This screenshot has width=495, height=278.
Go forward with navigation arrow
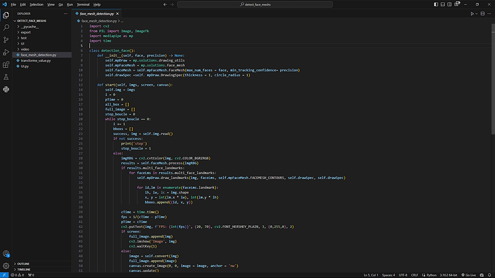click(x=172, y=5)
